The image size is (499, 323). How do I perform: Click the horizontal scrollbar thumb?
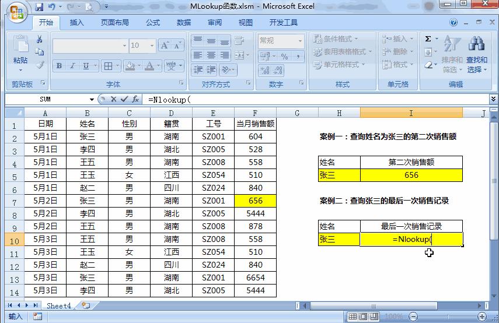374,306
